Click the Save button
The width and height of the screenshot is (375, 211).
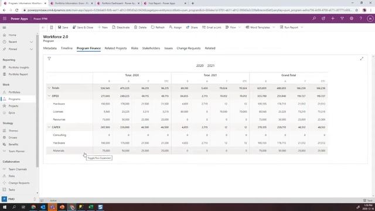(63, 28)
